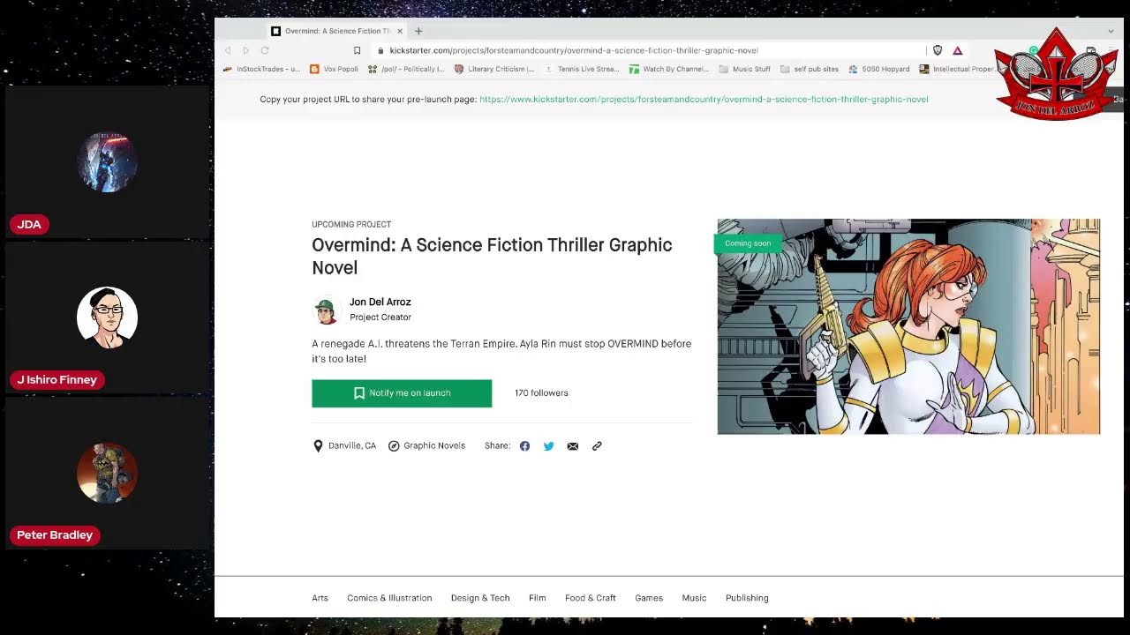Open the Publishing category in footer
1130x635 pixels.
coord(747,598)
